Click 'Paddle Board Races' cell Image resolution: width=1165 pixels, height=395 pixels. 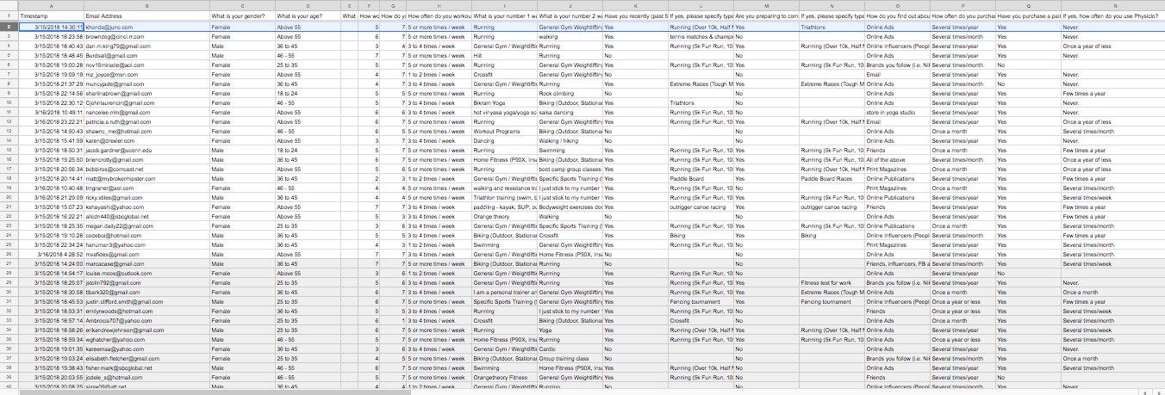click(831, 179)
